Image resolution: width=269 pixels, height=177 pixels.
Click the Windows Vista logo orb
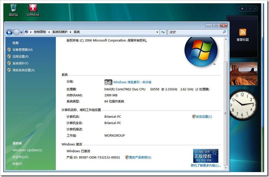click(201, 51)
